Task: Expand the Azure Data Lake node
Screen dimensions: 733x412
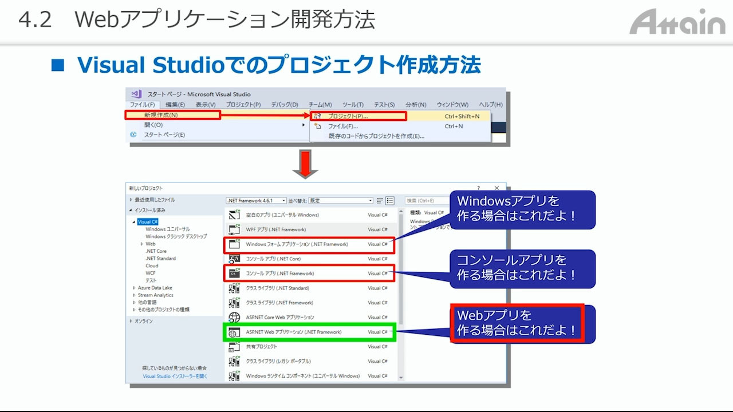Action: pos(134,288)
